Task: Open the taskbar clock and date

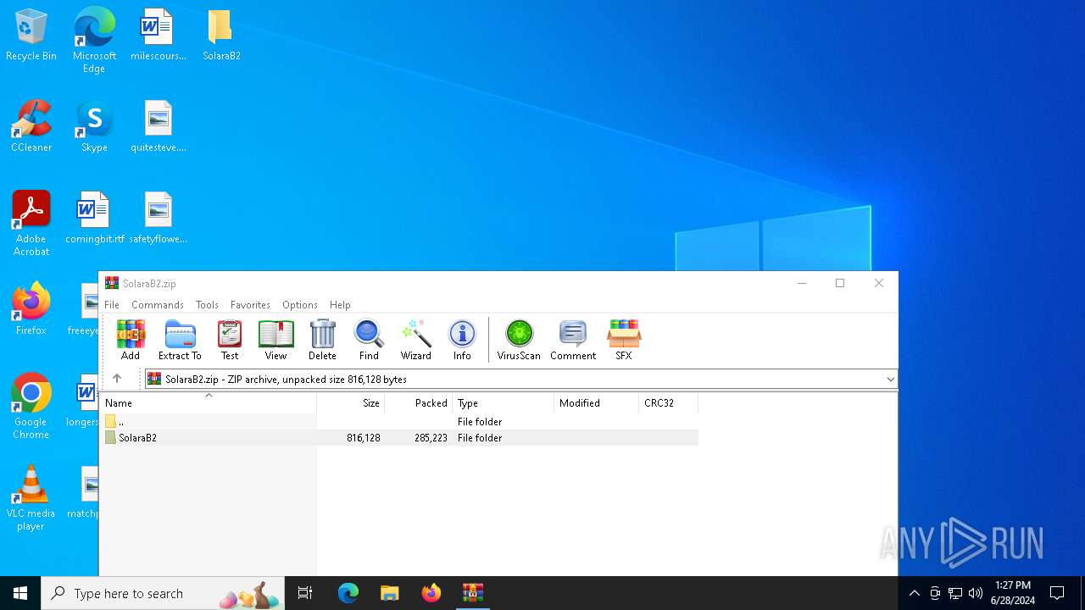Action: pyautogui.click(x=1012, y=593)
